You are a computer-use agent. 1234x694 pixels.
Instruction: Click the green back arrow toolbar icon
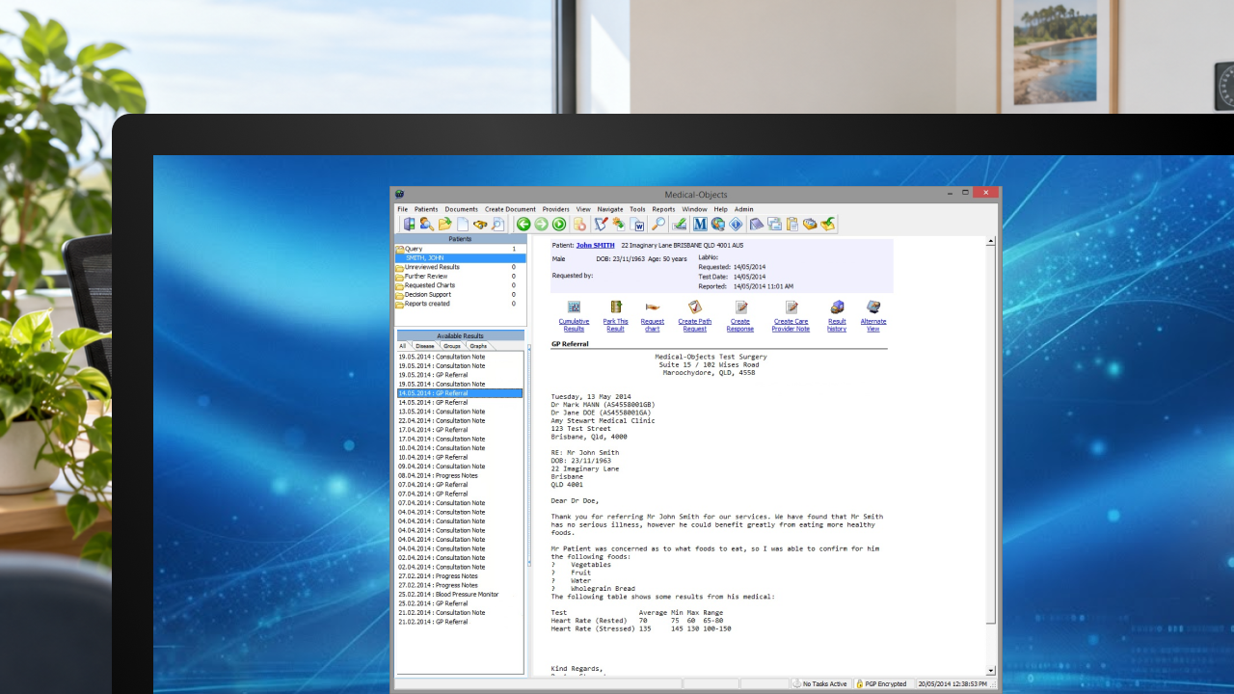[523, 225]
